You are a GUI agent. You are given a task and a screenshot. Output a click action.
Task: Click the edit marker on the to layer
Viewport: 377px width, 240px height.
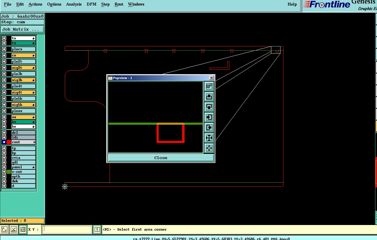(x=34, y=39)
